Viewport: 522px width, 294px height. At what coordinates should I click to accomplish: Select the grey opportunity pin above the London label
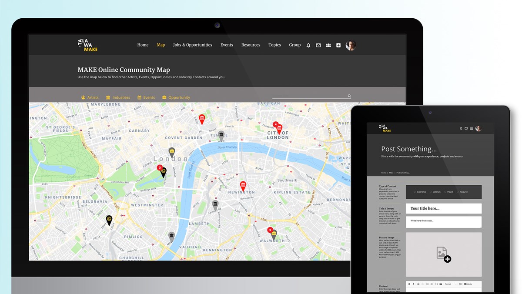click(x=172, y=153)
